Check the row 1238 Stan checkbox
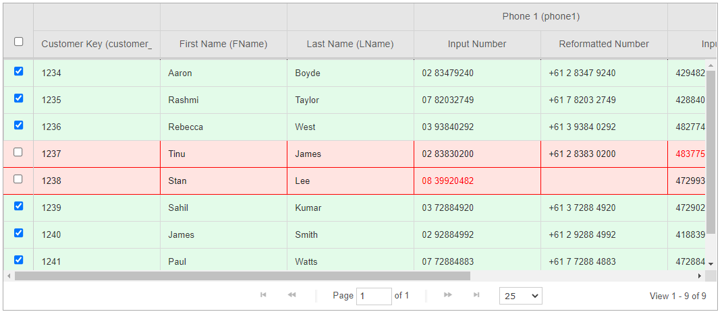724x316 pixels. (18, 179)
